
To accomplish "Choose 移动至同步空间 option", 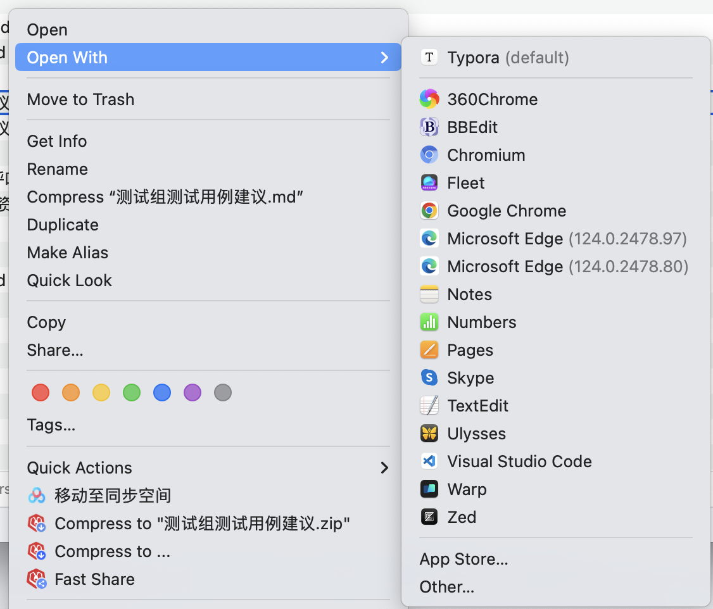I will (208, 496).
